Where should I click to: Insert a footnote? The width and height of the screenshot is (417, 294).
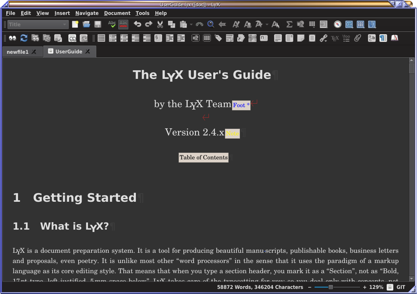click(278, 38)
